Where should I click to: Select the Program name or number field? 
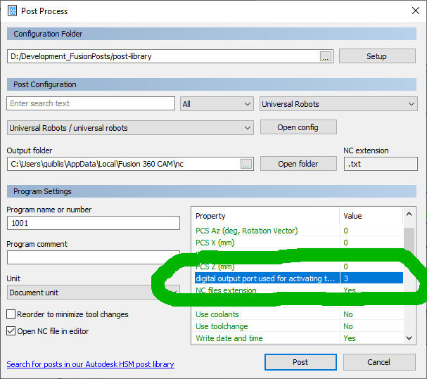(x=93, y=223)
